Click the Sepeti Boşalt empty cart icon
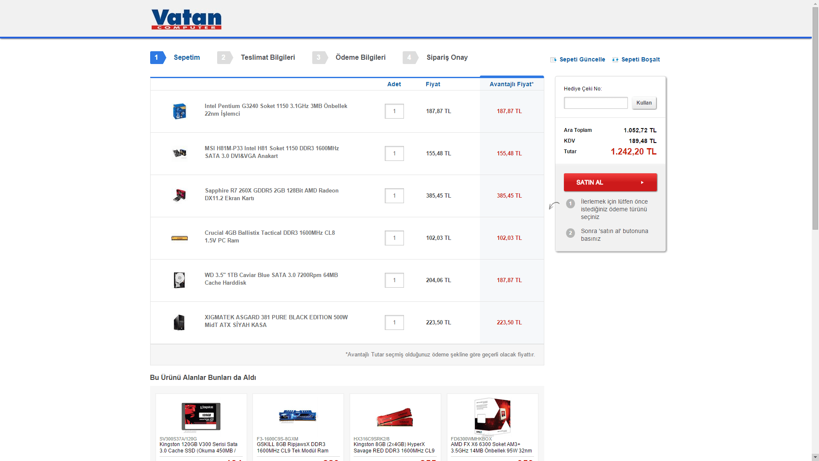The height and width of the screenshot is (461, 819). coord(615,60)
